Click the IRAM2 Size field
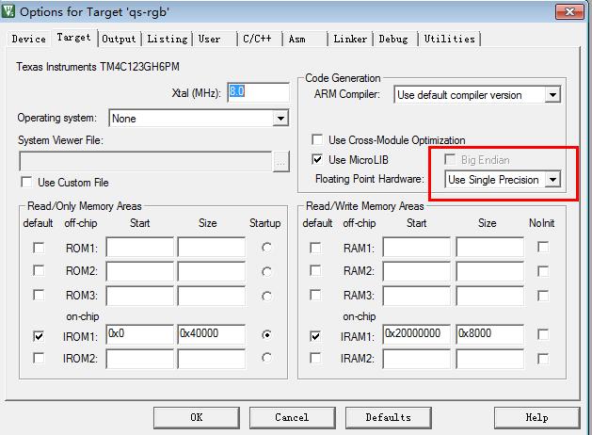 (x=489, y=359)
